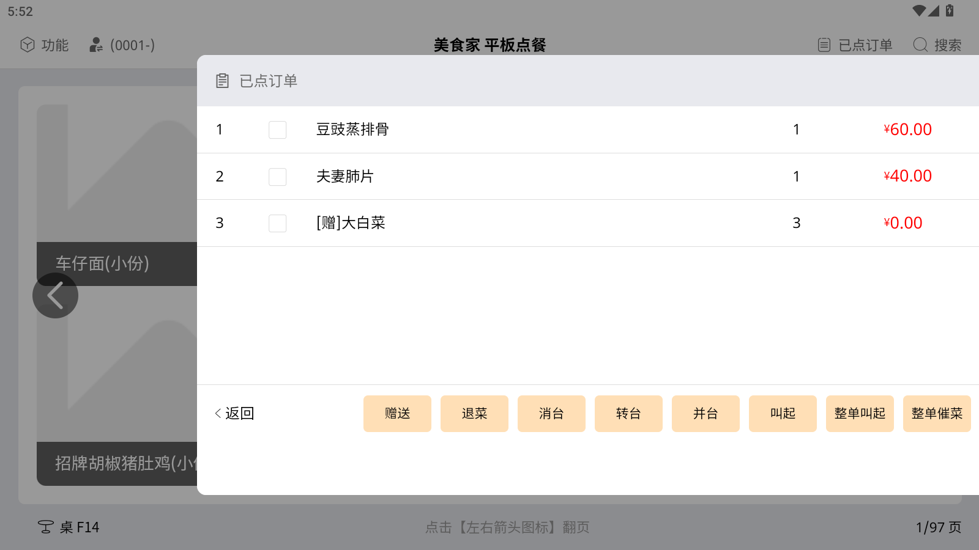Tap the waiter user icon (0001-)
979x550 pixels.
pos(96,45)
